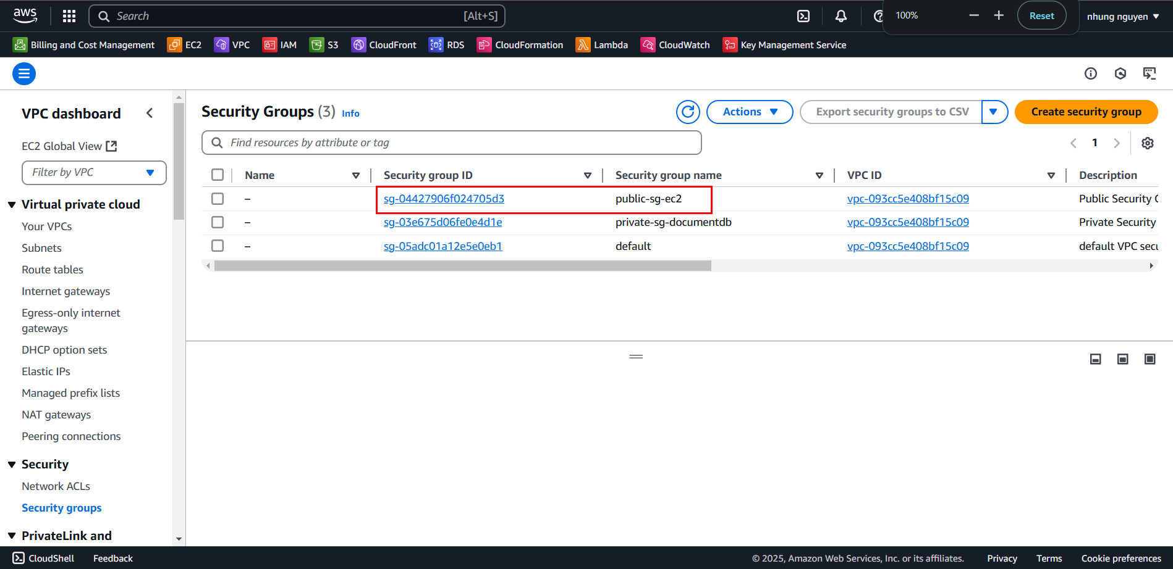
Task: Zoom in with the plus button
Action: pyautogui.click(x=999, y=15)
